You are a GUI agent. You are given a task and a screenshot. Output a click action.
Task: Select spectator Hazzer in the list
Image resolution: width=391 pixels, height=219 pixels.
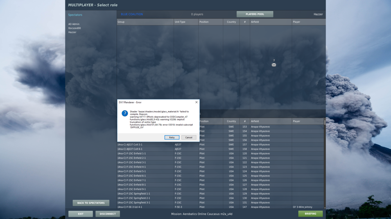click(x=72, y=32)
